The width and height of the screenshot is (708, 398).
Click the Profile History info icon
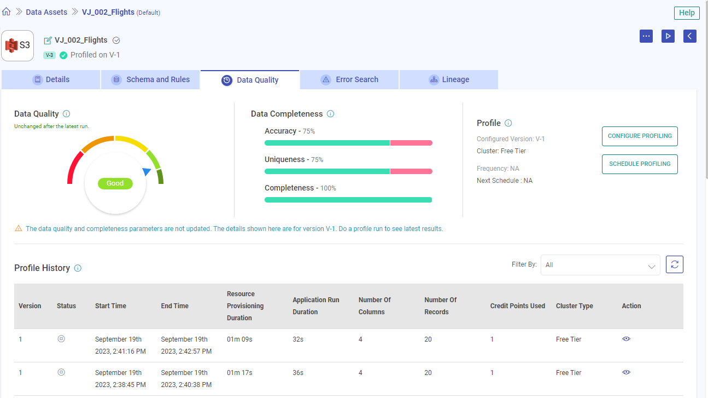point(77,268)
